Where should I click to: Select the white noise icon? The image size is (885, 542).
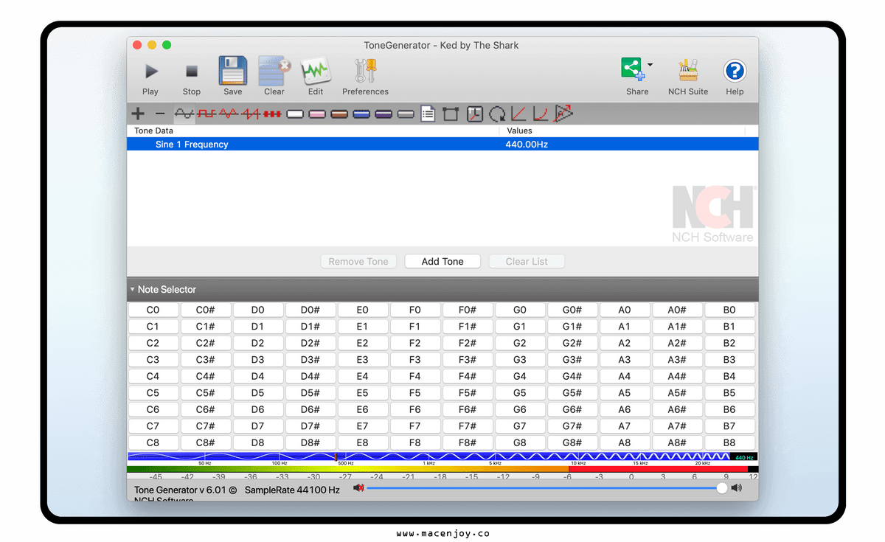point(296,114)
